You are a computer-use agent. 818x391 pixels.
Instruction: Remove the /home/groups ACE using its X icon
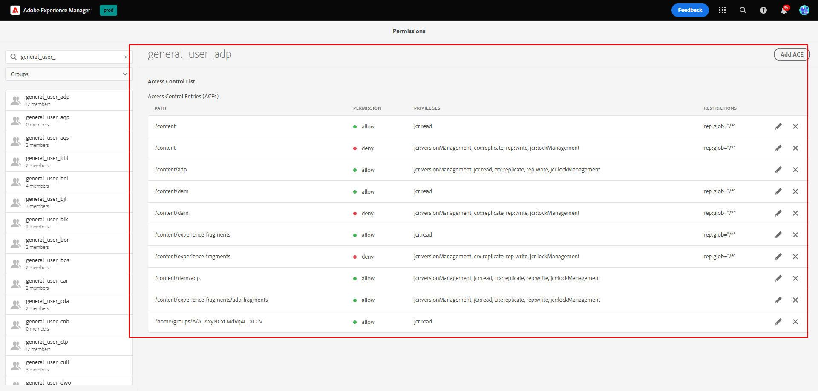pos(796,322)
